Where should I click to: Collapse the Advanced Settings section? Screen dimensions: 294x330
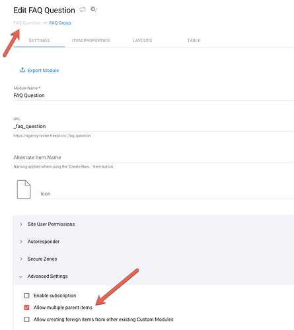click(153, 277)
